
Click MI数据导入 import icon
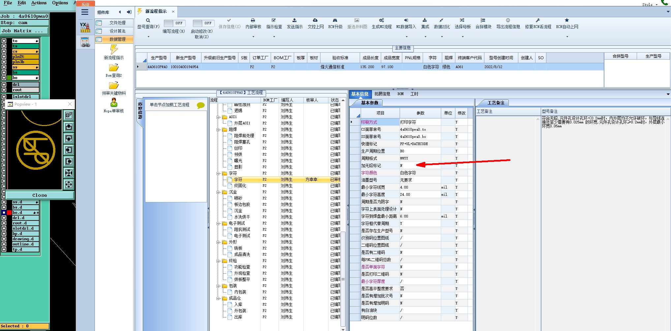406,20
